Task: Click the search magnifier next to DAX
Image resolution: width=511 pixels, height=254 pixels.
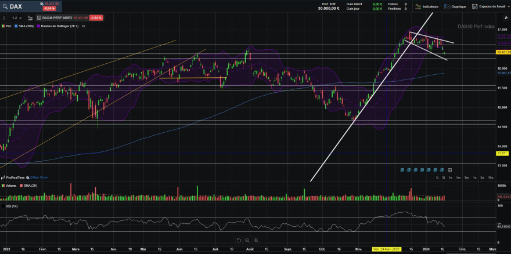Action: (x=4, y=6)
